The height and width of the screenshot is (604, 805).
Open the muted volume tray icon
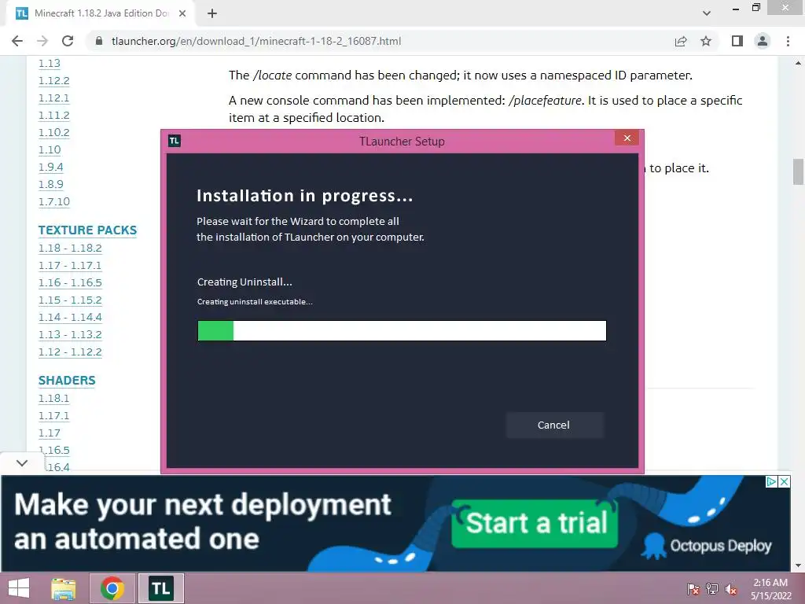click(x=731, y=589)
